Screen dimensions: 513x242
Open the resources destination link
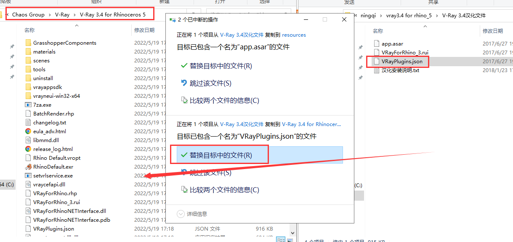pyautogui.click(x=294, y=35)
